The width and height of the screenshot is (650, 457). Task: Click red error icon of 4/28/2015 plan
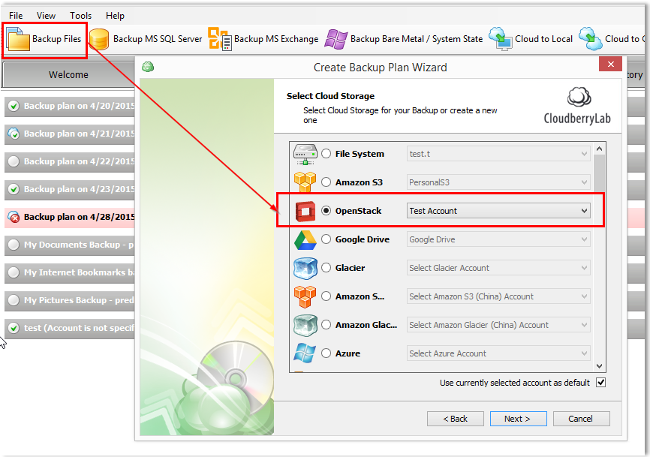14,217
